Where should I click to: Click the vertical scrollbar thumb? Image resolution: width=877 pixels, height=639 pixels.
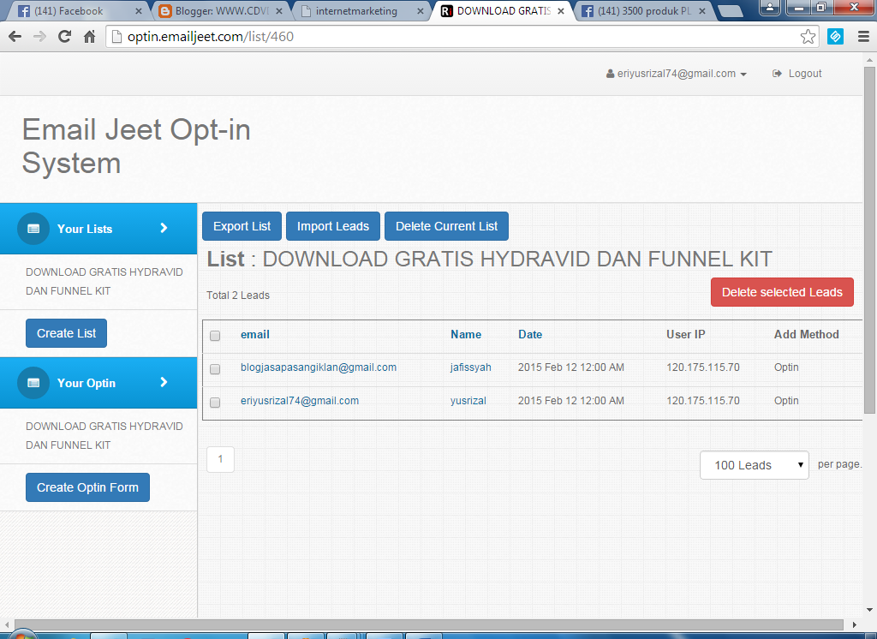[x=870, y=240]
